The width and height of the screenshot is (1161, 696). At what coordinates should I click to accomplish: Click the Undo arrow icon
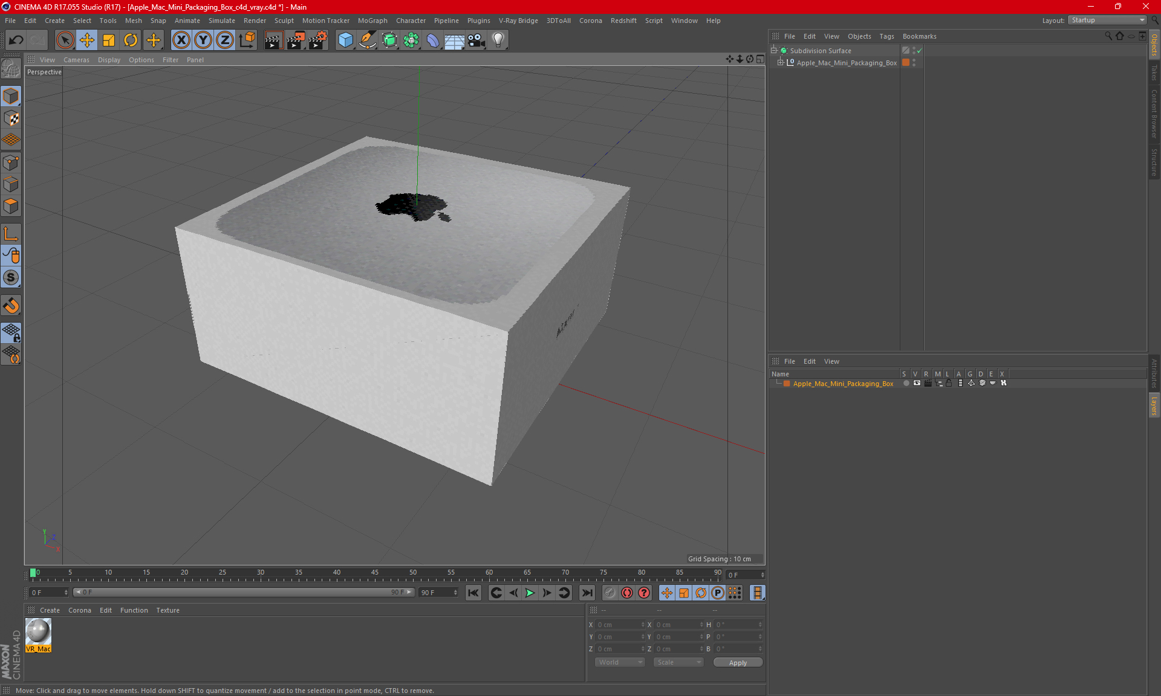click(x=16, y=40)
